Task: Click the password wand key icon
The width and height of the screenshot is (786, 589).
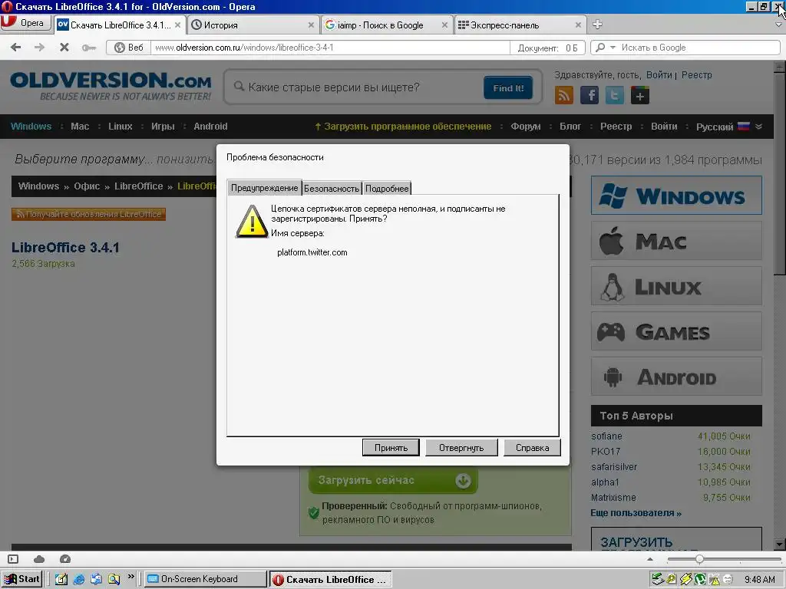Action: (x=89, y=48)
